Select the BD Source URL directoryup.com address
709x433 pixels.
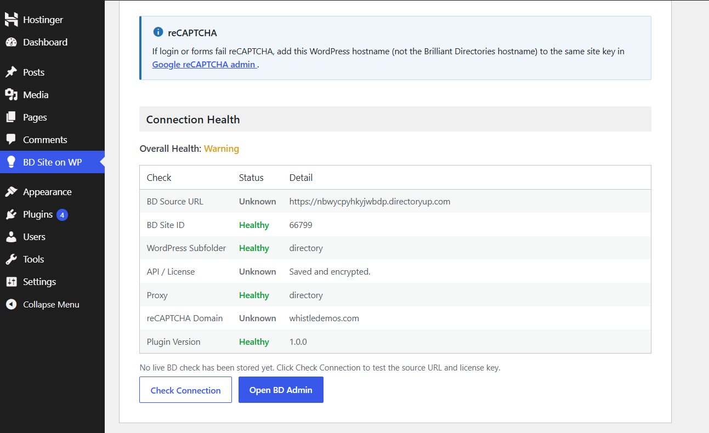point(370,201)
